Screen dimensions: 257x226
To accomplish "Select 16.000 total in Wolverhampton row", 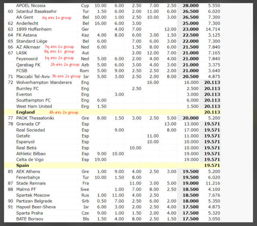I will click(191, 82).
